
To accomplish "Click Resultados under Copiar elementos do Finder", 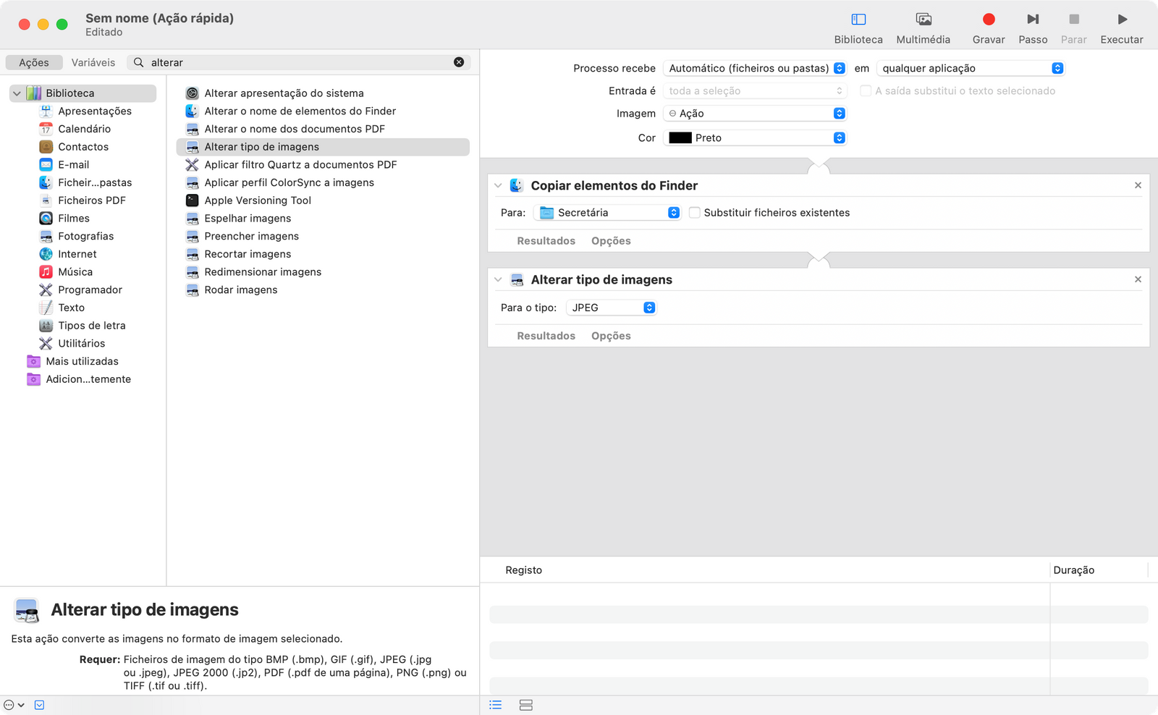I will point(546,241).
